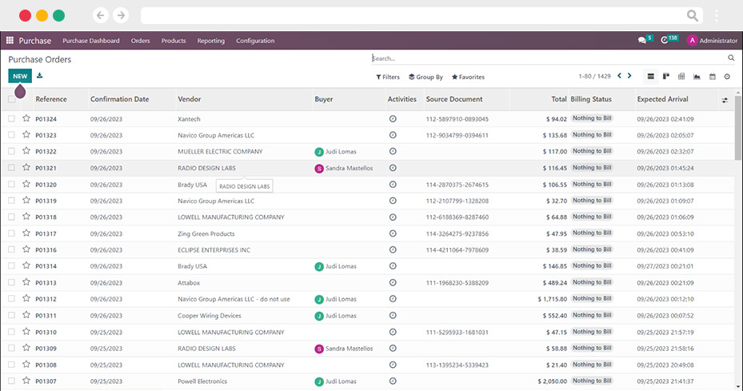Switch to kanban view icon

coord(665,76)
